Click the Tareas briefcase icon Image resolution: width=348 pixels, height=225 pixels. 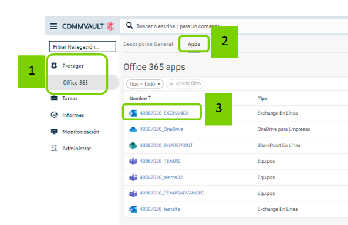click(54, 98)
